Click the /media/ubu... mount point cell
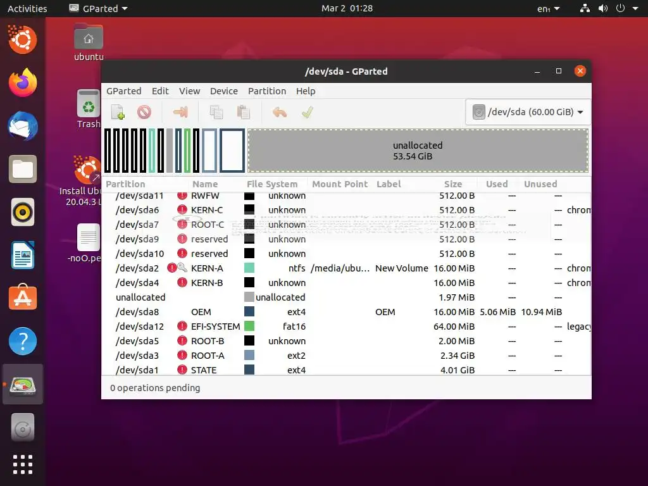The width and height of the screenshot is (648, 486). 340,268
